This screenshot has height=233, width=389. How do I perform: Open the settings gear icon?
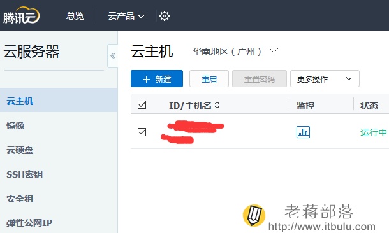click(x=165, y=16)
